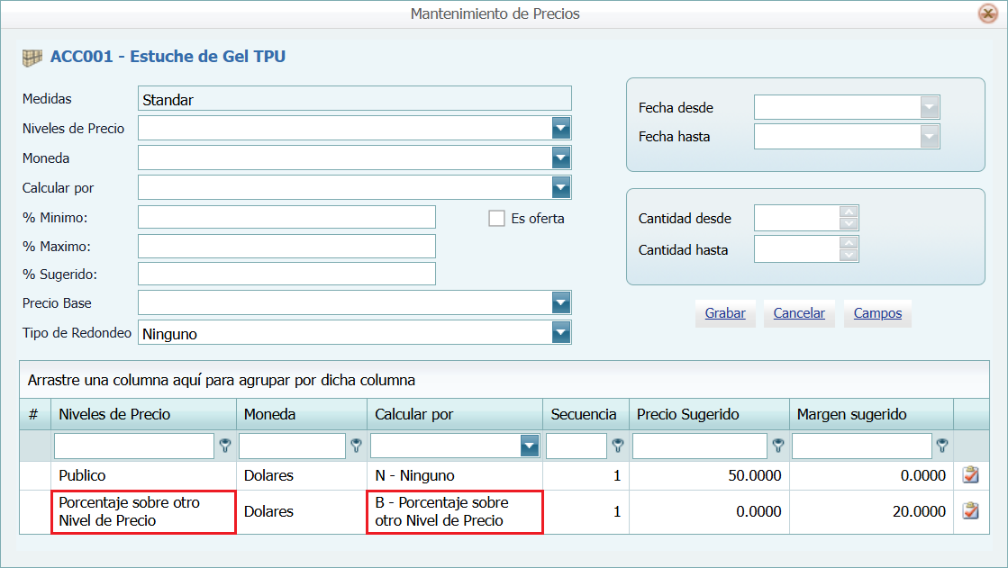Open the filter icon for Moneda column
Viewport: 1008px width, 568px height.
(x=356, y=446)
